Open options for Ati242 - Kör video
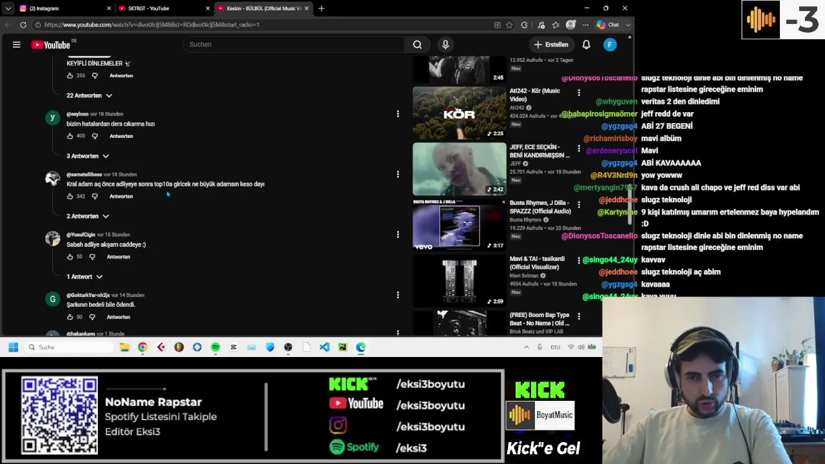The width and height of the screenshot is (825, 464). pyautogui.click(x=579, y=93)
